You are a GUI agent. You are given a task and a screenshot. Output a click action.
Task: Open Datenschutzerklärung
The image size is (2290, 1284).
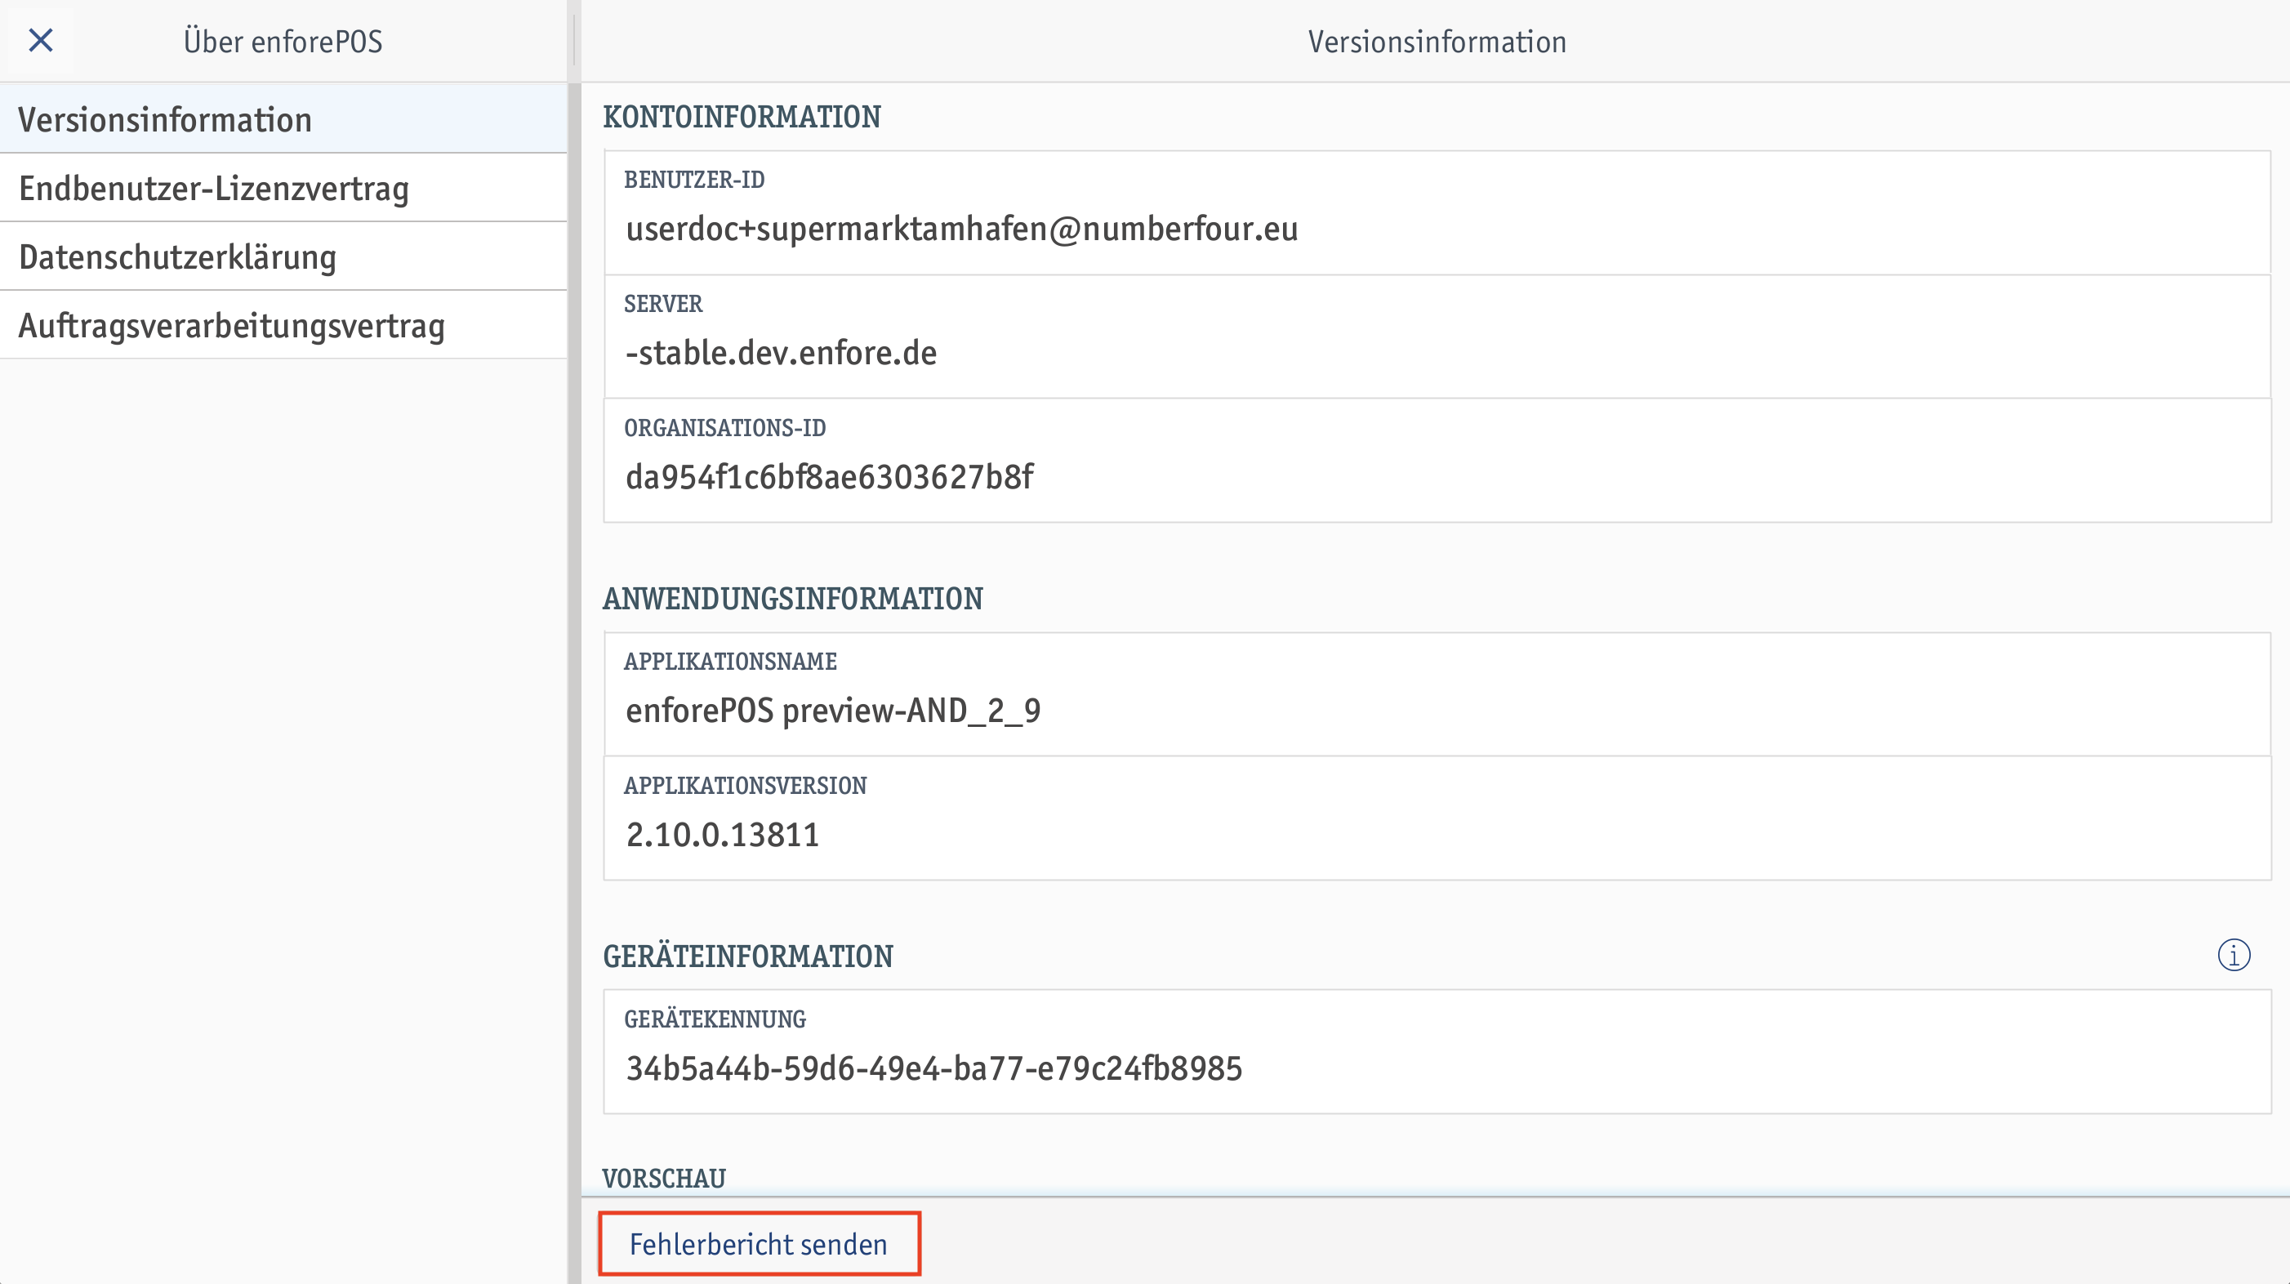click(x=283, y=256)
